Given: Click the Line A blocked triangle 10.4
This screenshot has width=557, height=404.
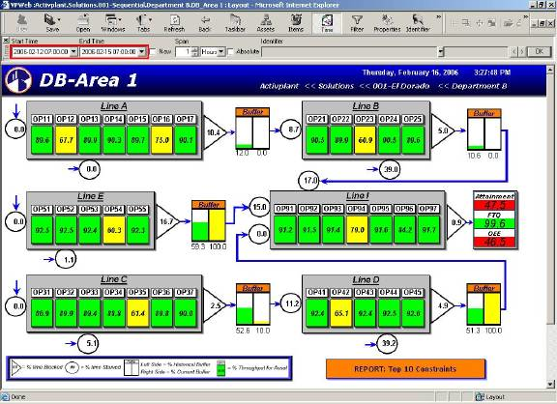Looking at the screenshot, I should pyautogui.click(x=215, y=132).
